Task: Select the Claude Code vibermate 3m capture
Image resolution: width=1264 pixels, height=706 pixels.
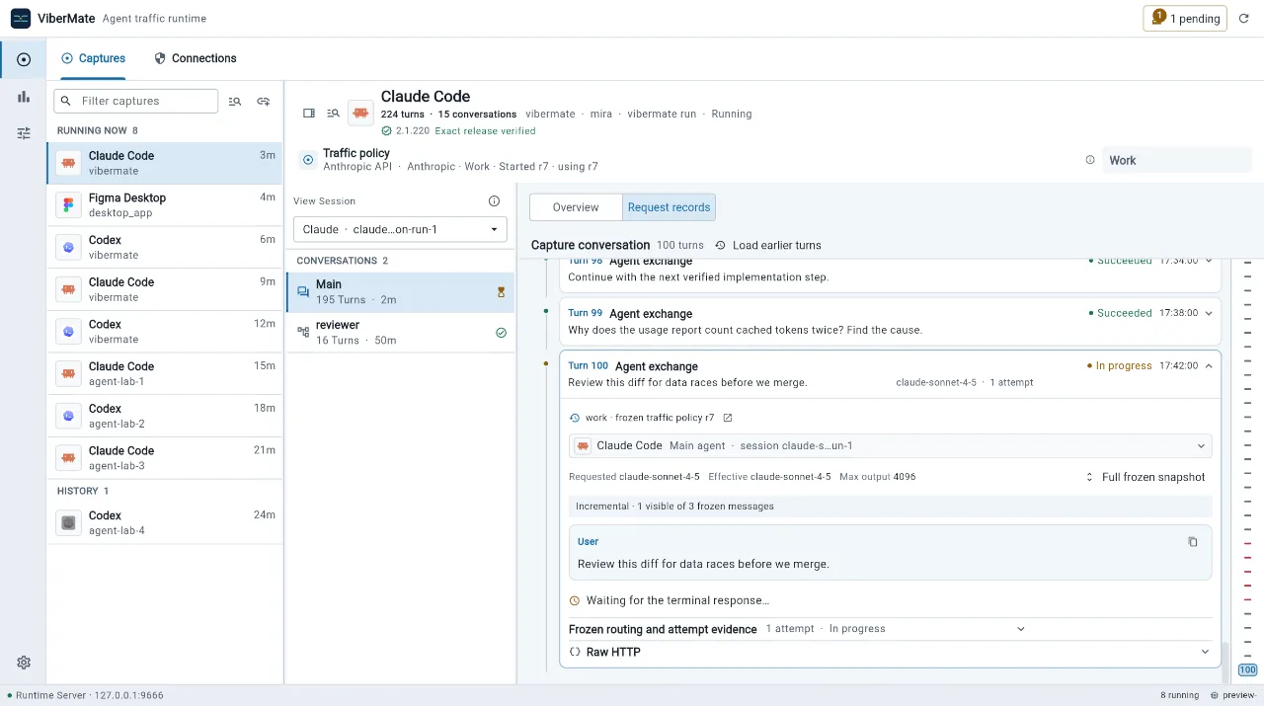Action: [164, 163]
